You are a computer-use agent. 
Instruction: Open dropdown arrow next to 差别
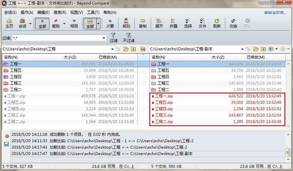64,23
